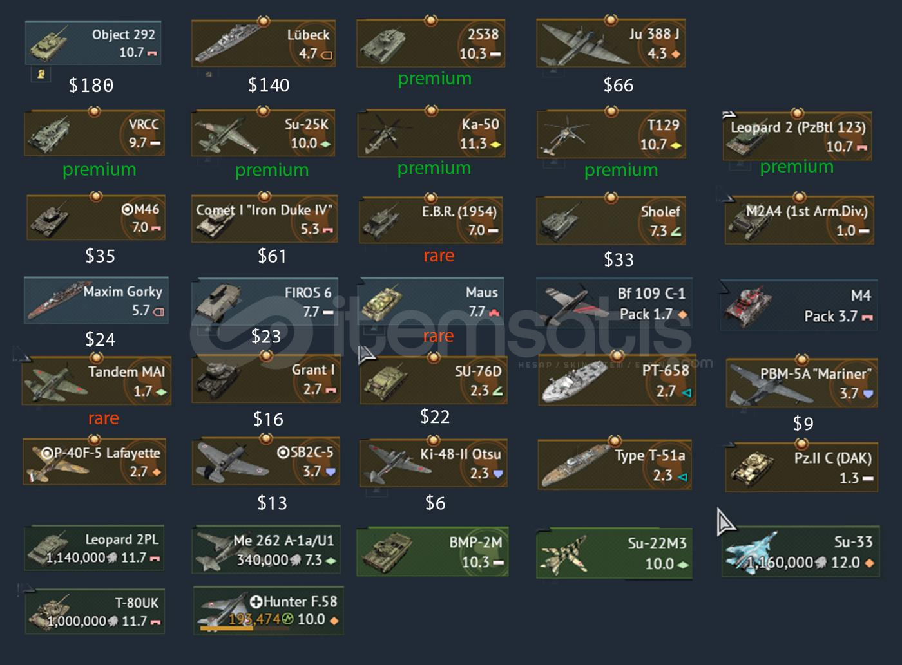
Task: Click the BMP-2M green card
Action: [432, 552]
